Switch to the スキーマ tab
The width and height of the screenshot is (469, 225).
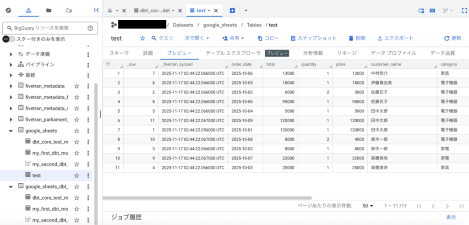click(119, 53)
